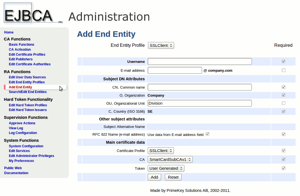Toggle the CA row required checkbox
The height and width of the screenshot is (196, 300).
click(x=284, y=159)
